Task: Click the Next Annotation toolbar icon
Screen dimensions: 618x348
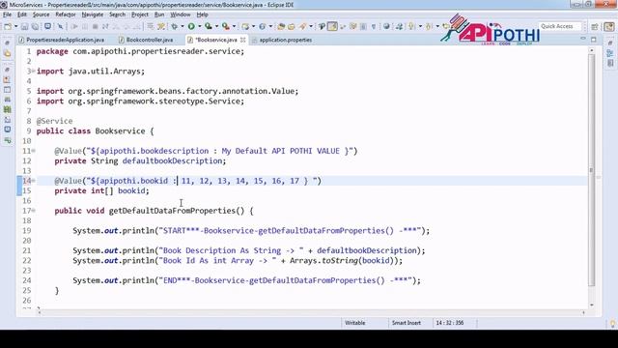Action: [x=412, y=26]
